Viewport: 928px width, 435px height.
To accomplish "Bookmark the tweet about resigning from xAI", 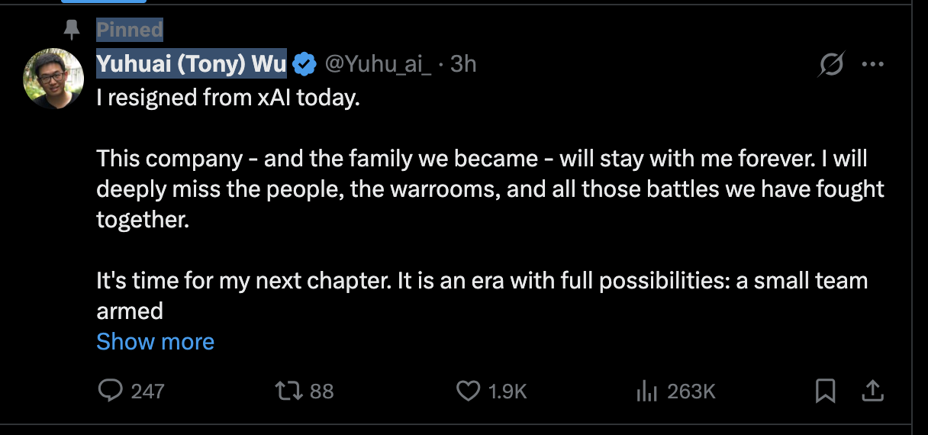I will click(x=825, y=391).
